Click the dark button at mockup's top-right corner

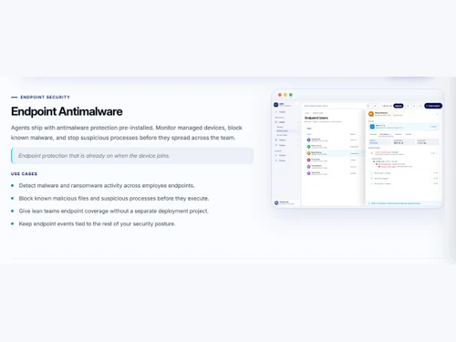(433, 106)
